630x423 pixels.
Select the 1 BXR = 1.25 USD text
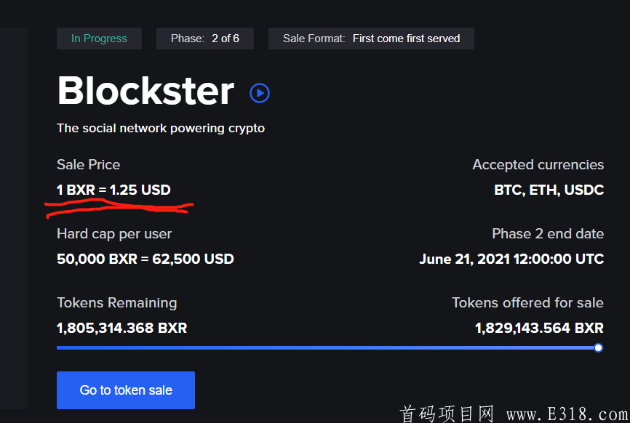point(113,190)
